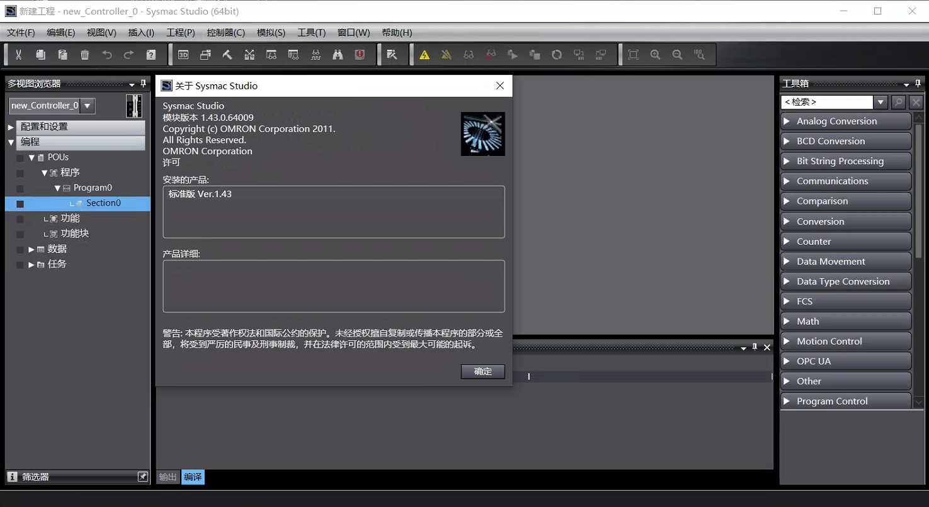Image resolution: width=929 pixels, height=507 pixels.
Task: Toggle pin on 工具箱 panel
Action: [918, 84]
